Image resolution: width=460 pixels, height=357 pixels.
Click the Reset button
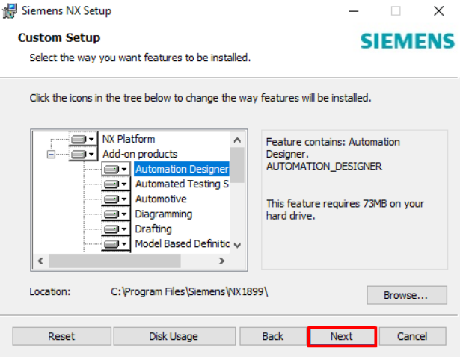coord(61,336)
